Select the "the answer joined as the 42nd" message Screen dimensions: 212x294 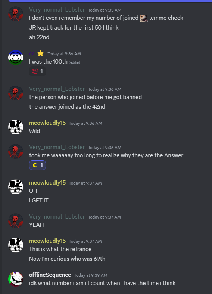(67, 107)
